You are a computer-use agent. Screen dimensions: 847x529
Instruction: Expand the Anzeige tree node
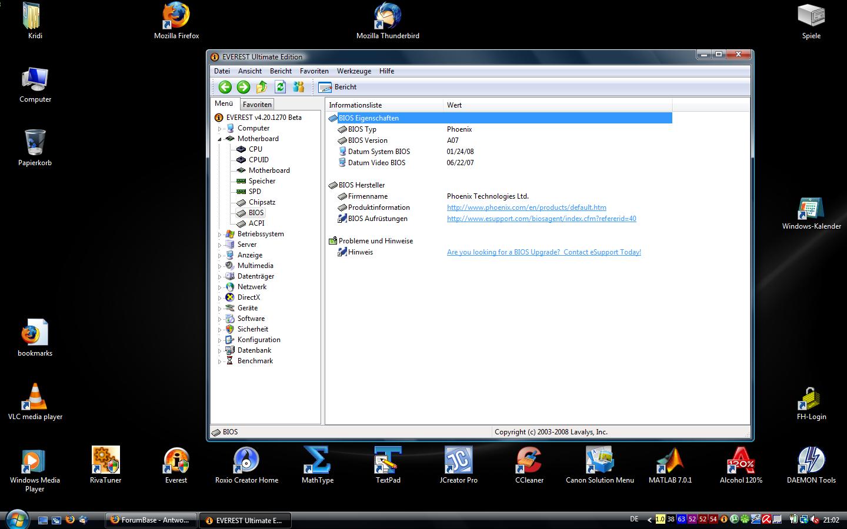point(220,255)
